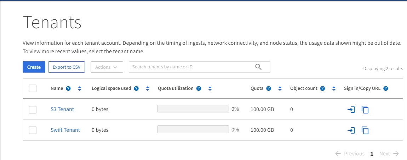407x160 pixels.
Task: Go to Previous page
Action: coord(350,154)
